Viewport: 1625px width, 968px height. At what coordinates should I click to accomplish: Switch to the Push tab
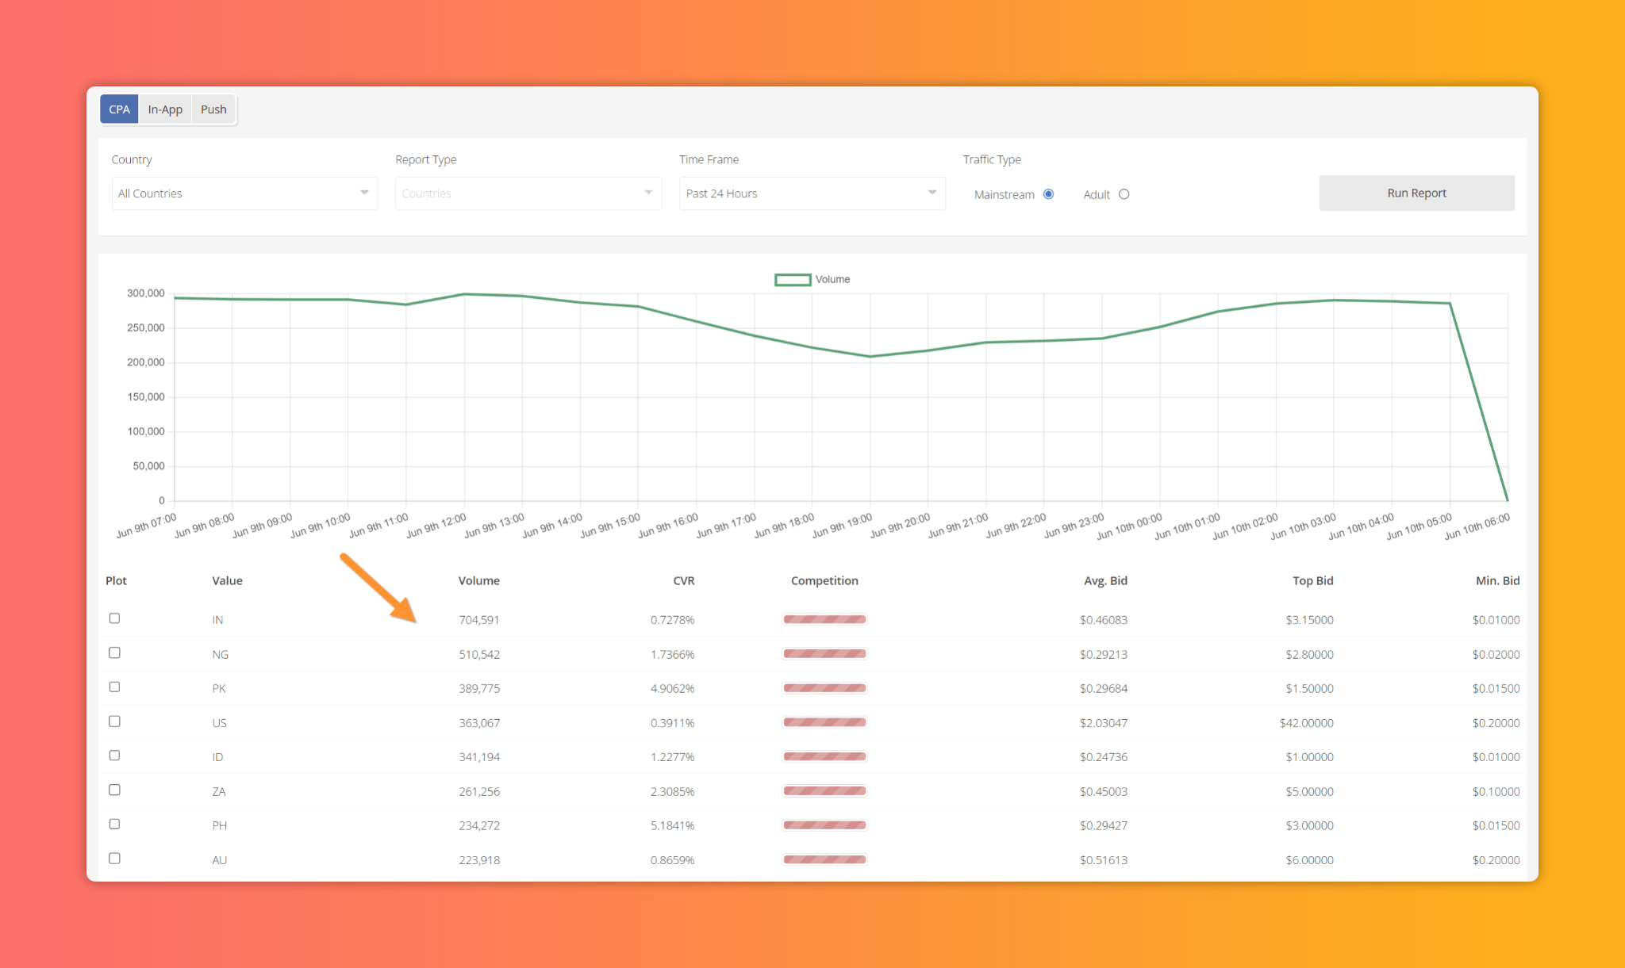[213, 109]
